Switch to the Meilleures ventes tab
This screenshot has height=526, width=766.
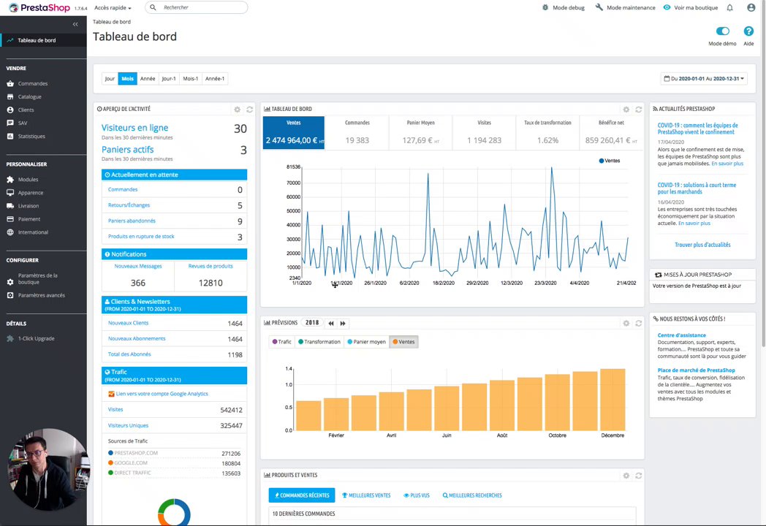tap(366, 495)
